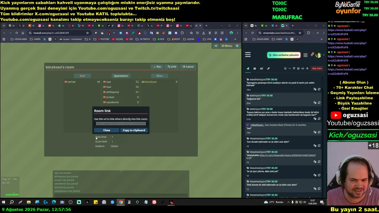This screenshot has height=213, width=379.
Task: Open the QUORA bookmarks folder
Action: point(189,39)
